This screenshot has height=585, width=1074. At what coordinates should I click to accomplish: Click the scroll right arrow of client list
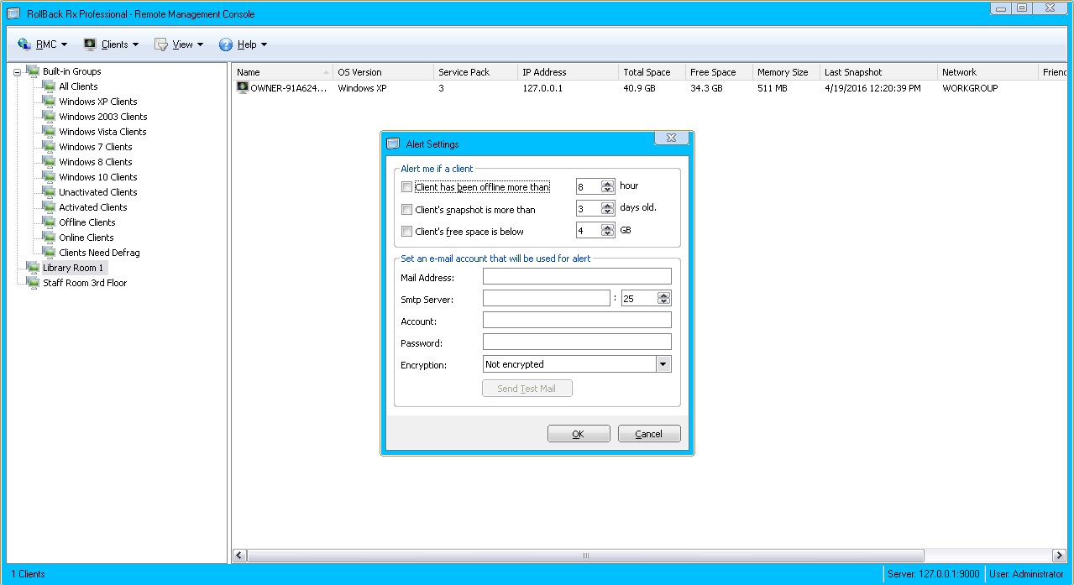tap(1059, 556)
